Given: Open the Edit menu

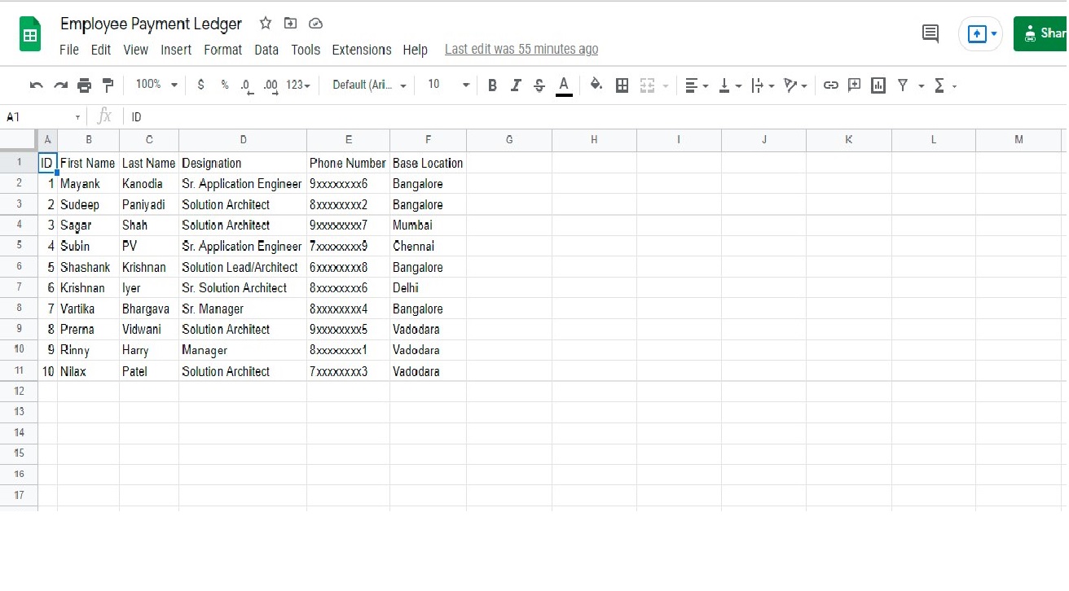Looking at the screenshot, I should pos(101,50).
